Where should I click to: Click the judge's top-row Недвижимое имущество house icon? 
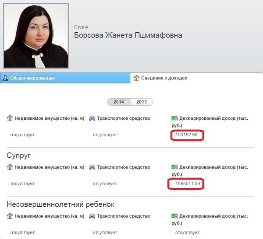(10, 118)
